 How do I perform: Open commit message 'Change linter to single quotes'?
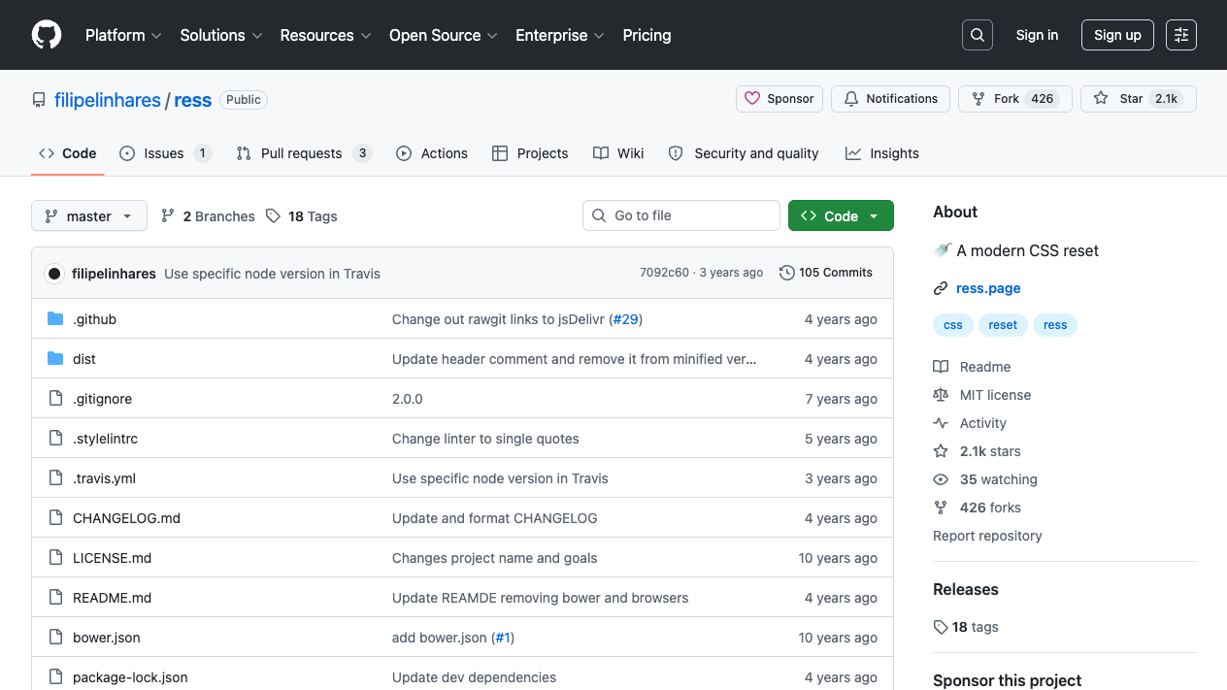point(485,439)
